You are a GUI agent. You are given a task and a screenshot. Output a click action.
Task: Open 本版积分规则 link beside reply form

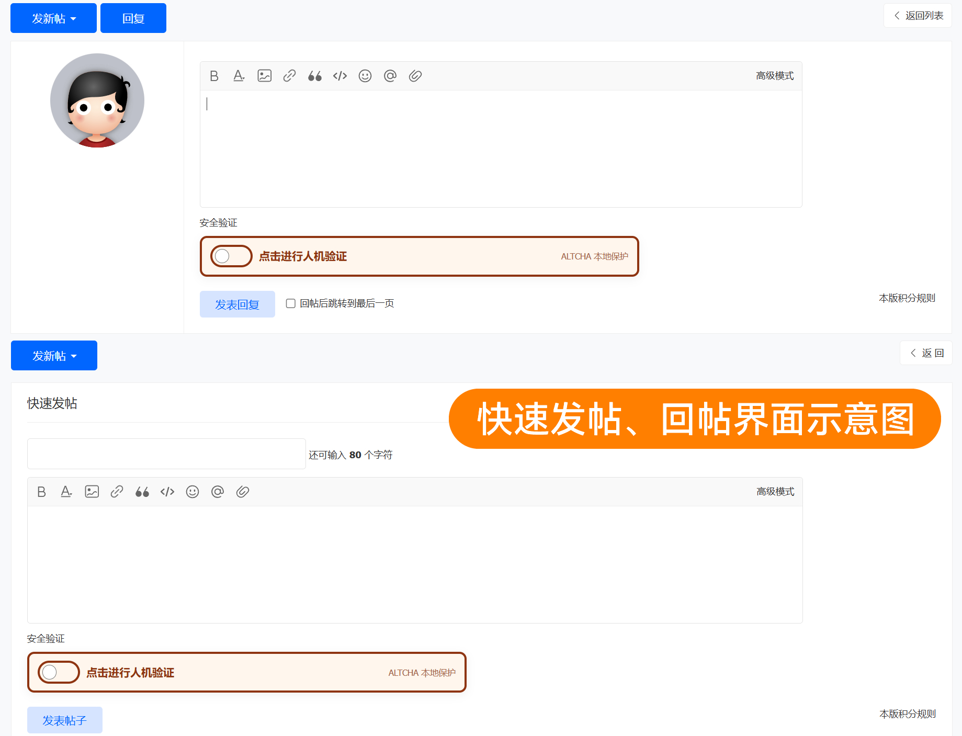coord(907,298)
